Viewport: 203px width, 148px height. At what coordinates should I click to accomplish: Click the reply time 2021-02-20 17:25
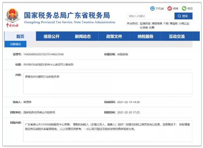click(x=129, y=112)
